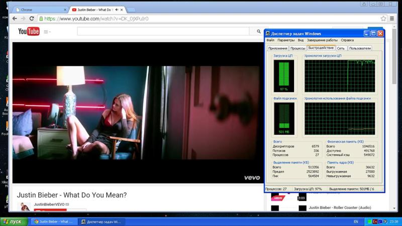
Task: Switch to the Процессы tab
Action: 297,48
